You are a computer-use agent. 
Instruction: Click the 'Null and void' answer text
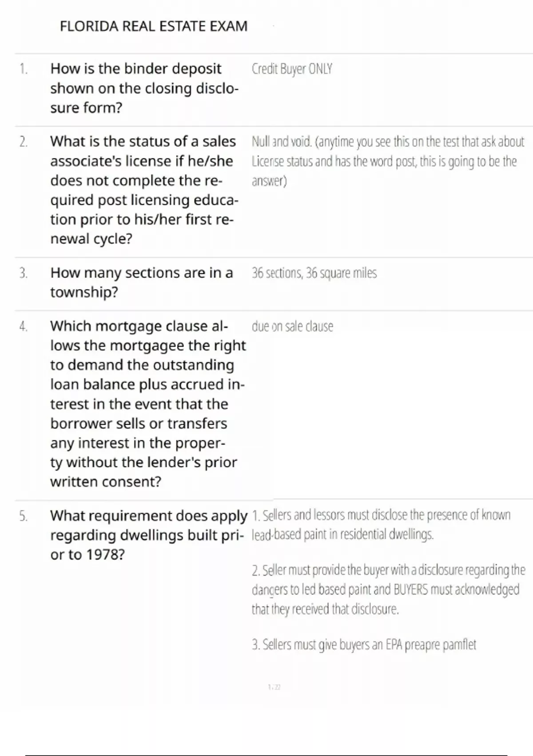(387, 161)
